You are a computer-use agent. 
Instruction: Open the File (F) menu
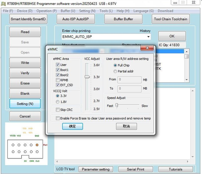[x=8, y=11]
